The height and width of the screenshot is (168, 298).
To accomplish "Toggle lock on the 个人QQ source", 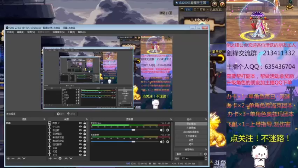I will tap(85, 127).
